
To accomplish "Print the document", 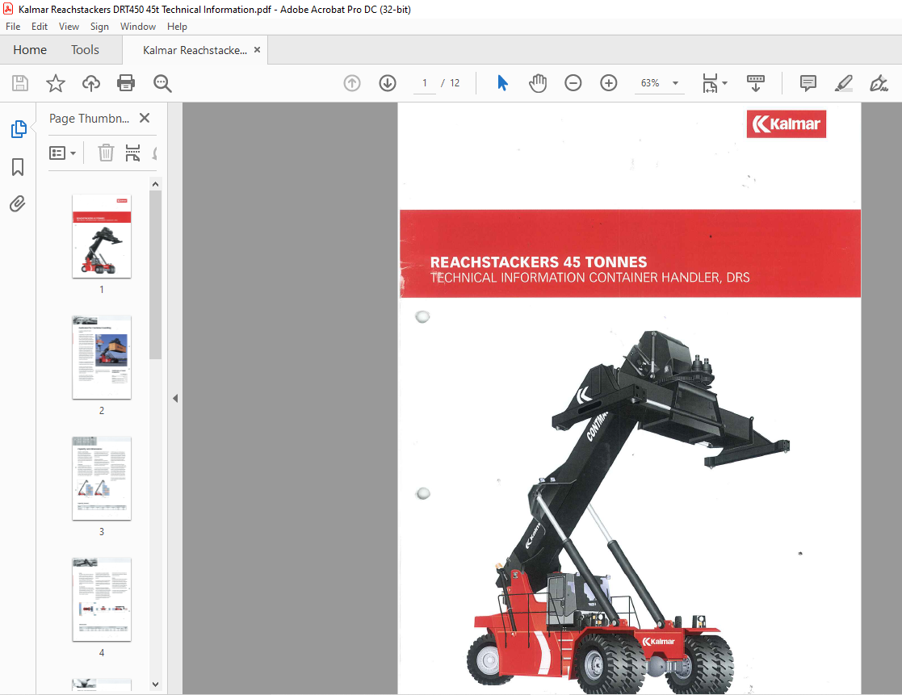I will click(x=126, y=83).
